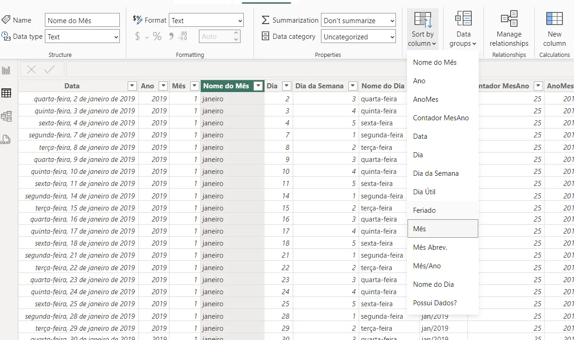Image resolution: width=574 pixels, height=340 pixels.
Task: Open the Data category dropdown
Action: [x=358, y=37]
